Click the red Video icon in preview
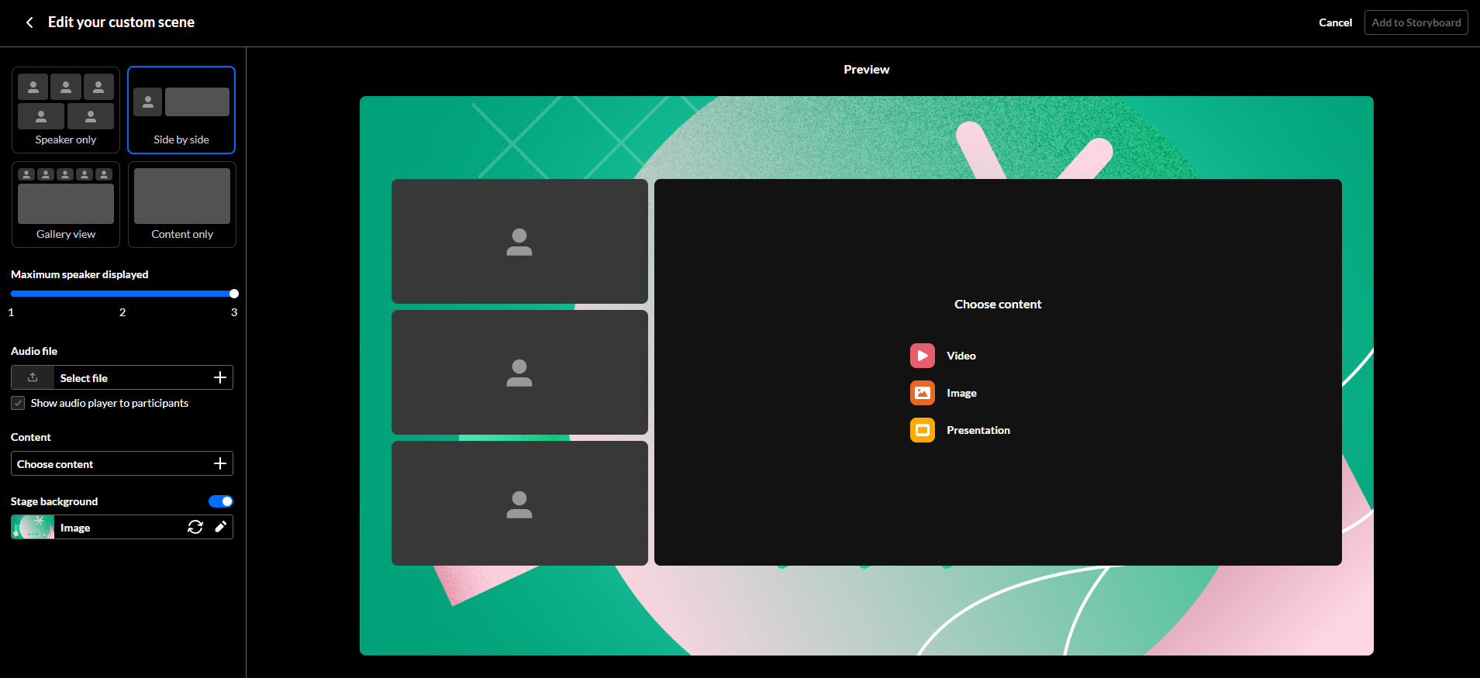 pyautogui.click(x=923, y=356)
